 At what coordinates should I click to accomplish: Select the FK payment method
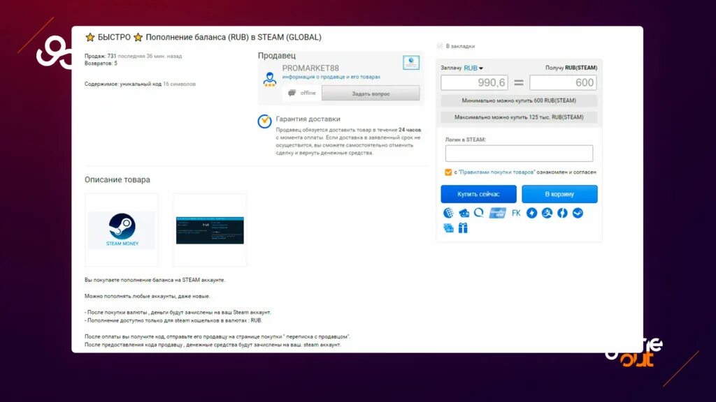pos(516,213)
